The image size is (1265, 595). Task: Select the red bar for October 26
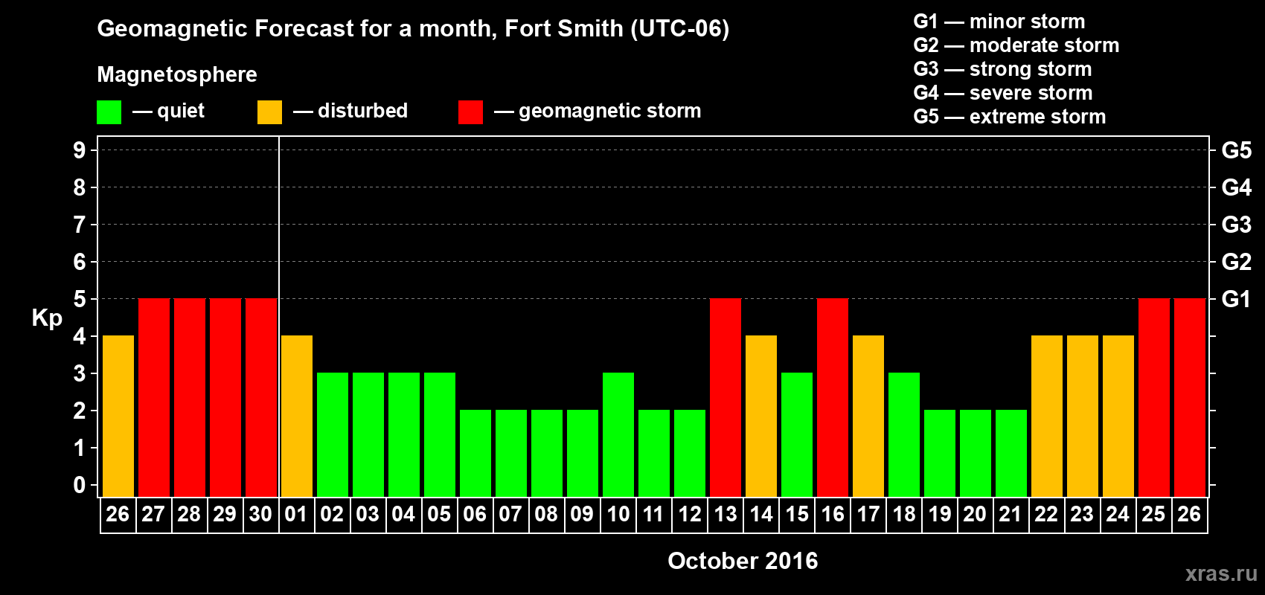tap(1190, 397)
